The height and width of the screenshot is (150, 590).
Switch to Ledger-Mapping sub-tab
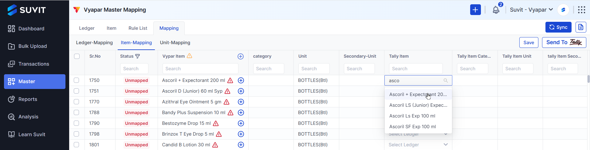[94, 43]
